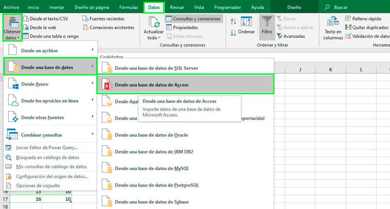Switch to the Archivo tab
This screenshot has height=209, width=390.
(x=12, y=7)
